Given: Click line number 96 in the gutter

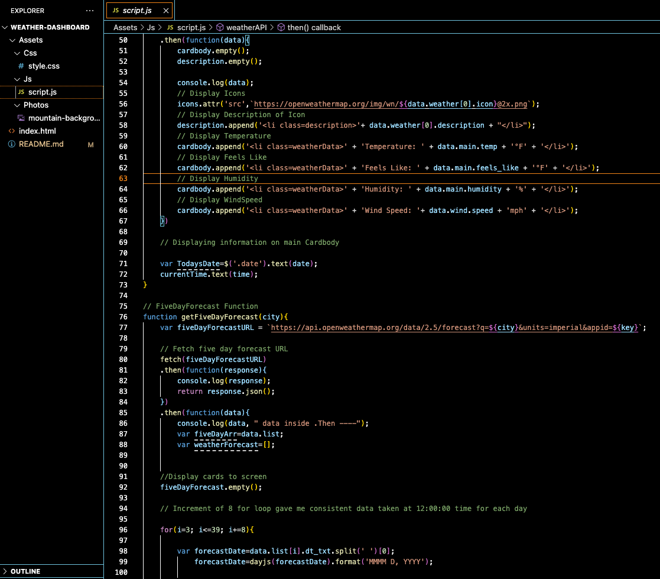Looking at the screenshot, I should tap(123, 530).
